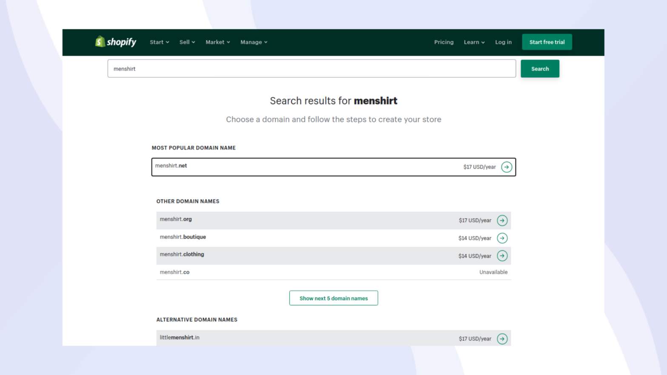Click the green Search button

pyautogui.click(x=540, y=69)
